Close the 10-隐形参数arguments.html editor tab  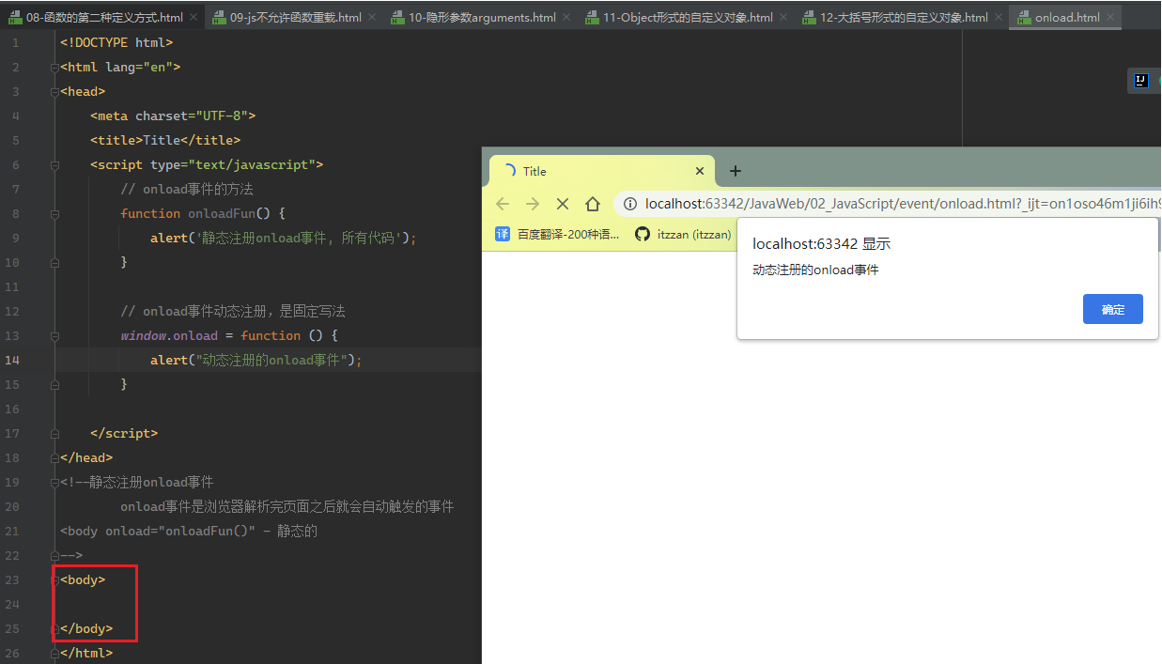[566, 18]
